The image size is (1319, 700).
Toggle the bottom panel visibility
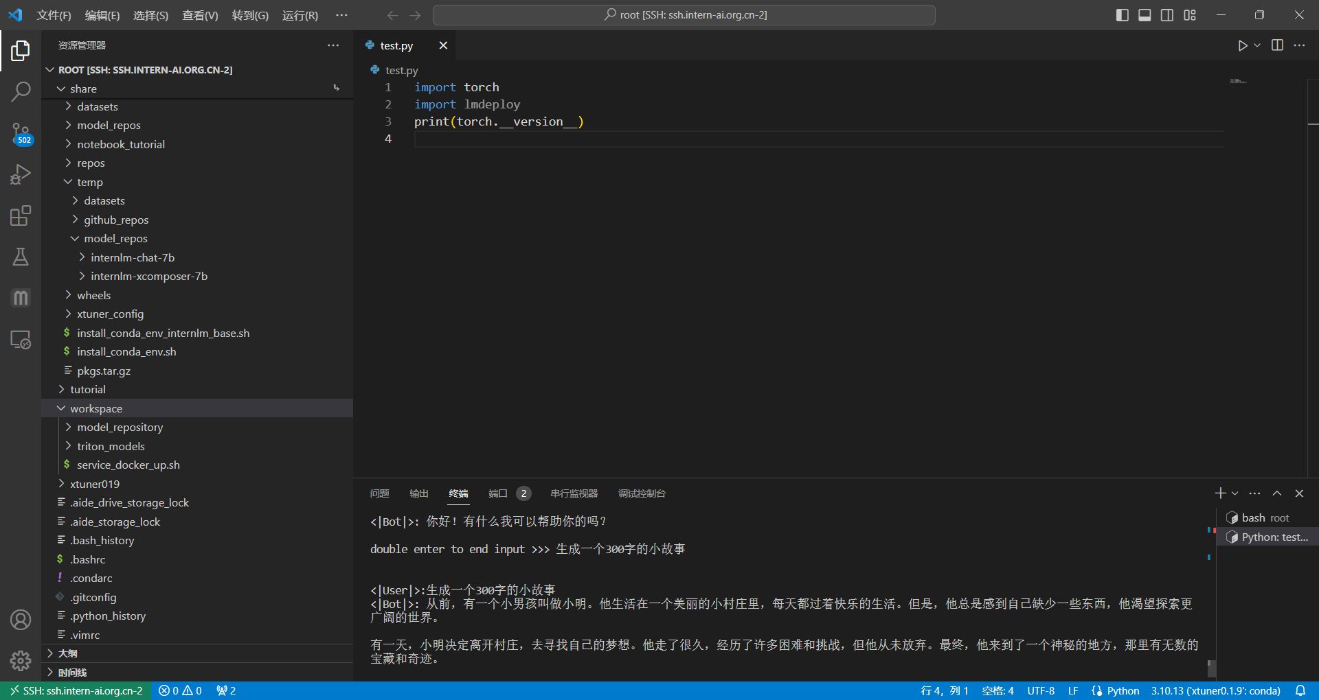1145,15
